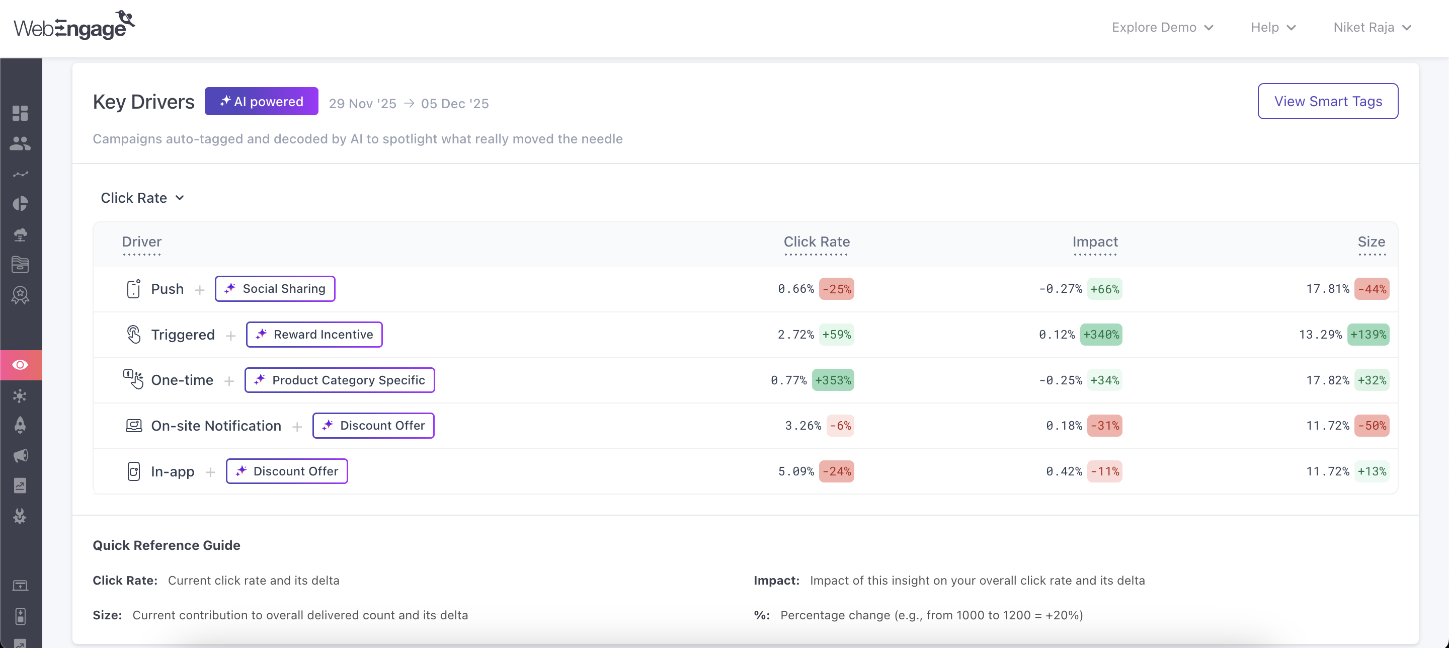Click the cloud data icon in sidebar

point(20,234)
